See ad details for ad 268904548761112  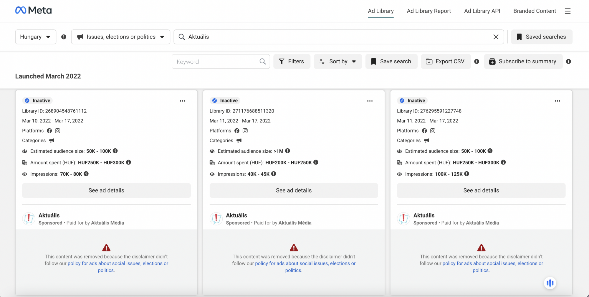106,190
